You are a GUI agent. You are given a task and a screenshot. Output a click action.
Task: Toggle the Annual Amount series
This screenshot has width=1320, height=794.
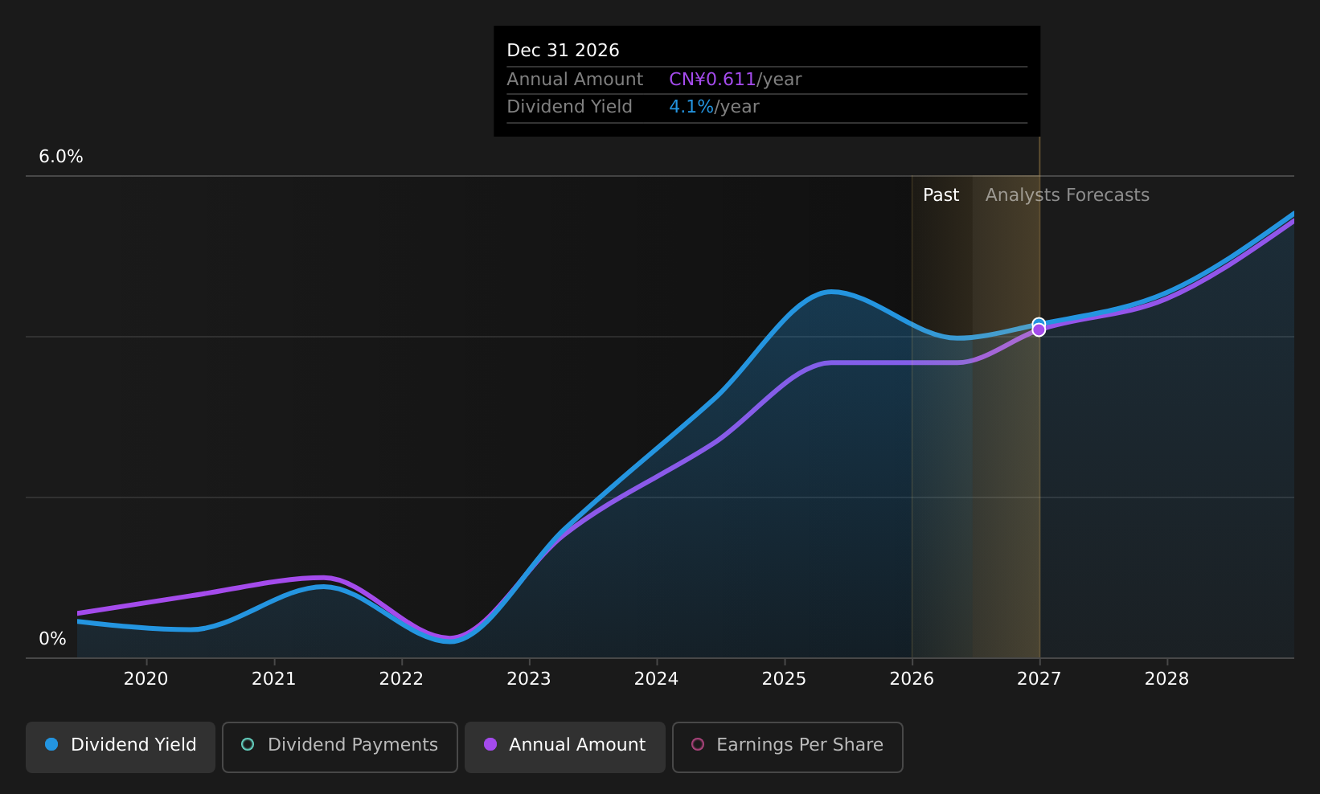[x=565, y=747]
